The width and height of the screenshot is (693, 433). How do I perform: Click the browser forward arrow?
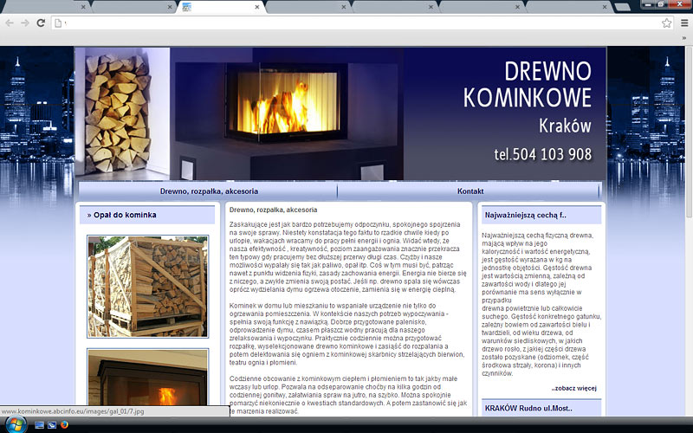25,23
